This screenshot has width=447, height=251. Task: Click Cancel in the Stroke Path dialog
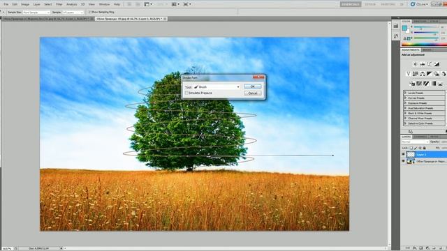click(x=252, y=93)
